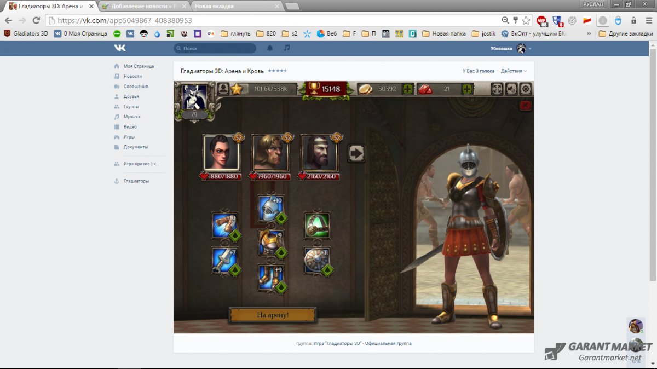Open 'Сообщения' in VK sidebar
This screenshot has width=657, height=369.
(135, 87)
